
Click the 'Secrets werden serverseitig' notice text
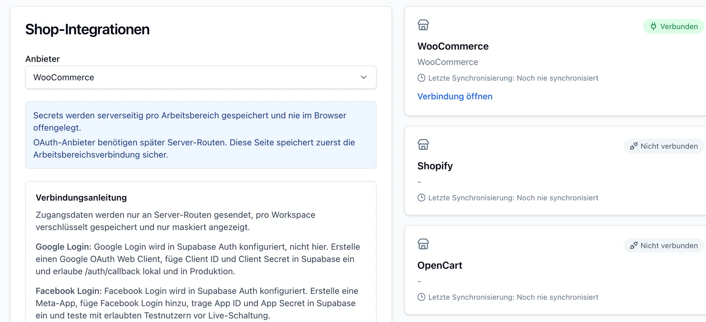pos(190,122)
